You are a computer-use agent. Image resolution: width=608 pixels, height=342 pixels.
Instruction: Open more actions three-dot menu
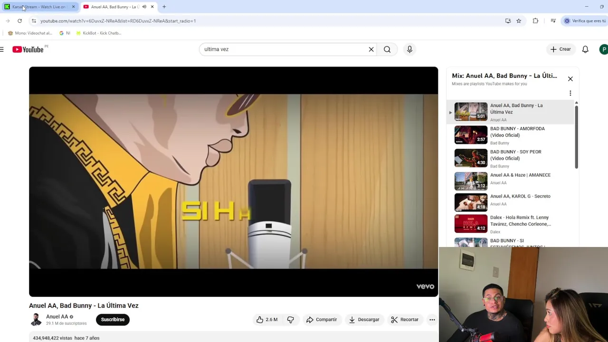(x=432, y=320)
